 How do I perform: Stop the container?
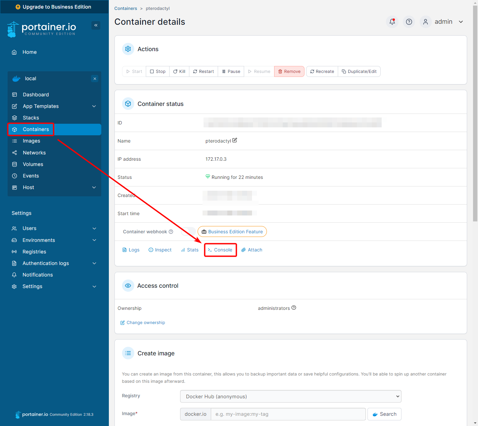pos(158,72)
